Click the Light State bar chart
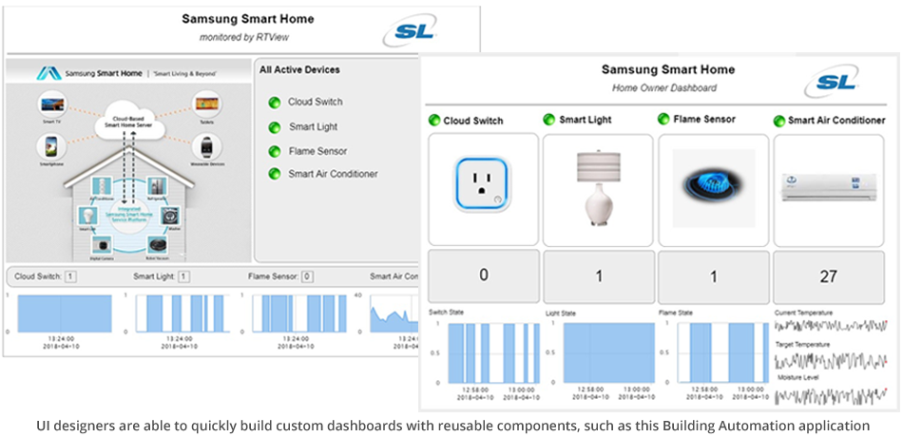The image size is (903, 437). (x=608, y=353)
